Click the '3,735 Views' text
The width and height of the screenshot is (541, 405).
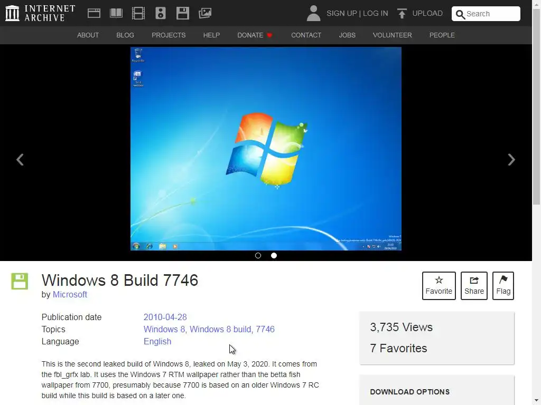point(402,327)
